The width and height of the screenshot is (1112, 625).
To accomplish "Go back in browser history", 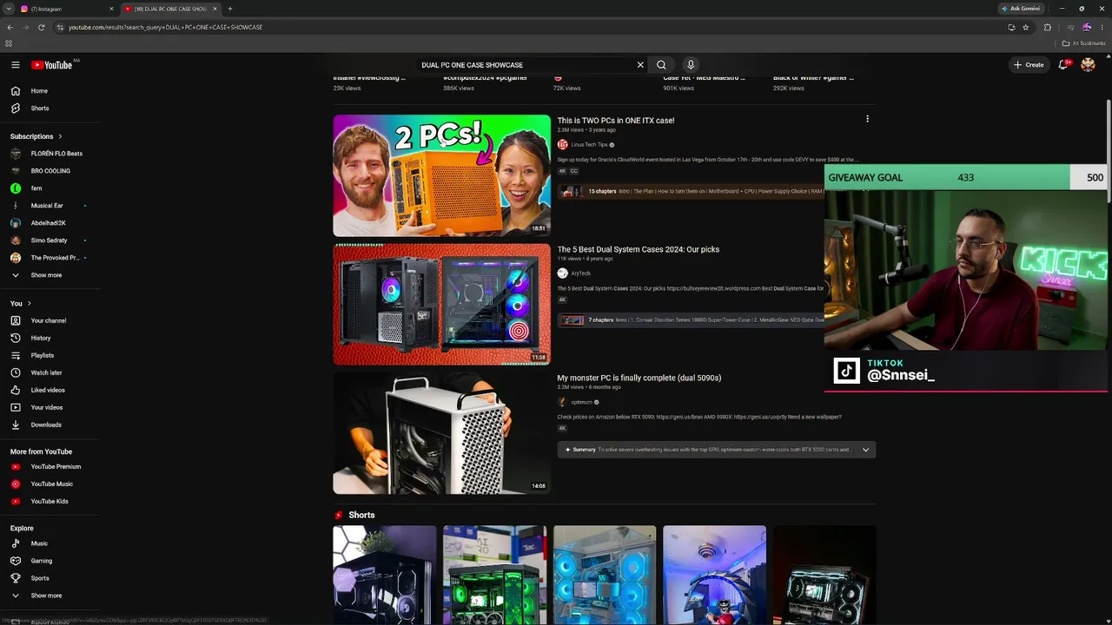I will 10,27.
